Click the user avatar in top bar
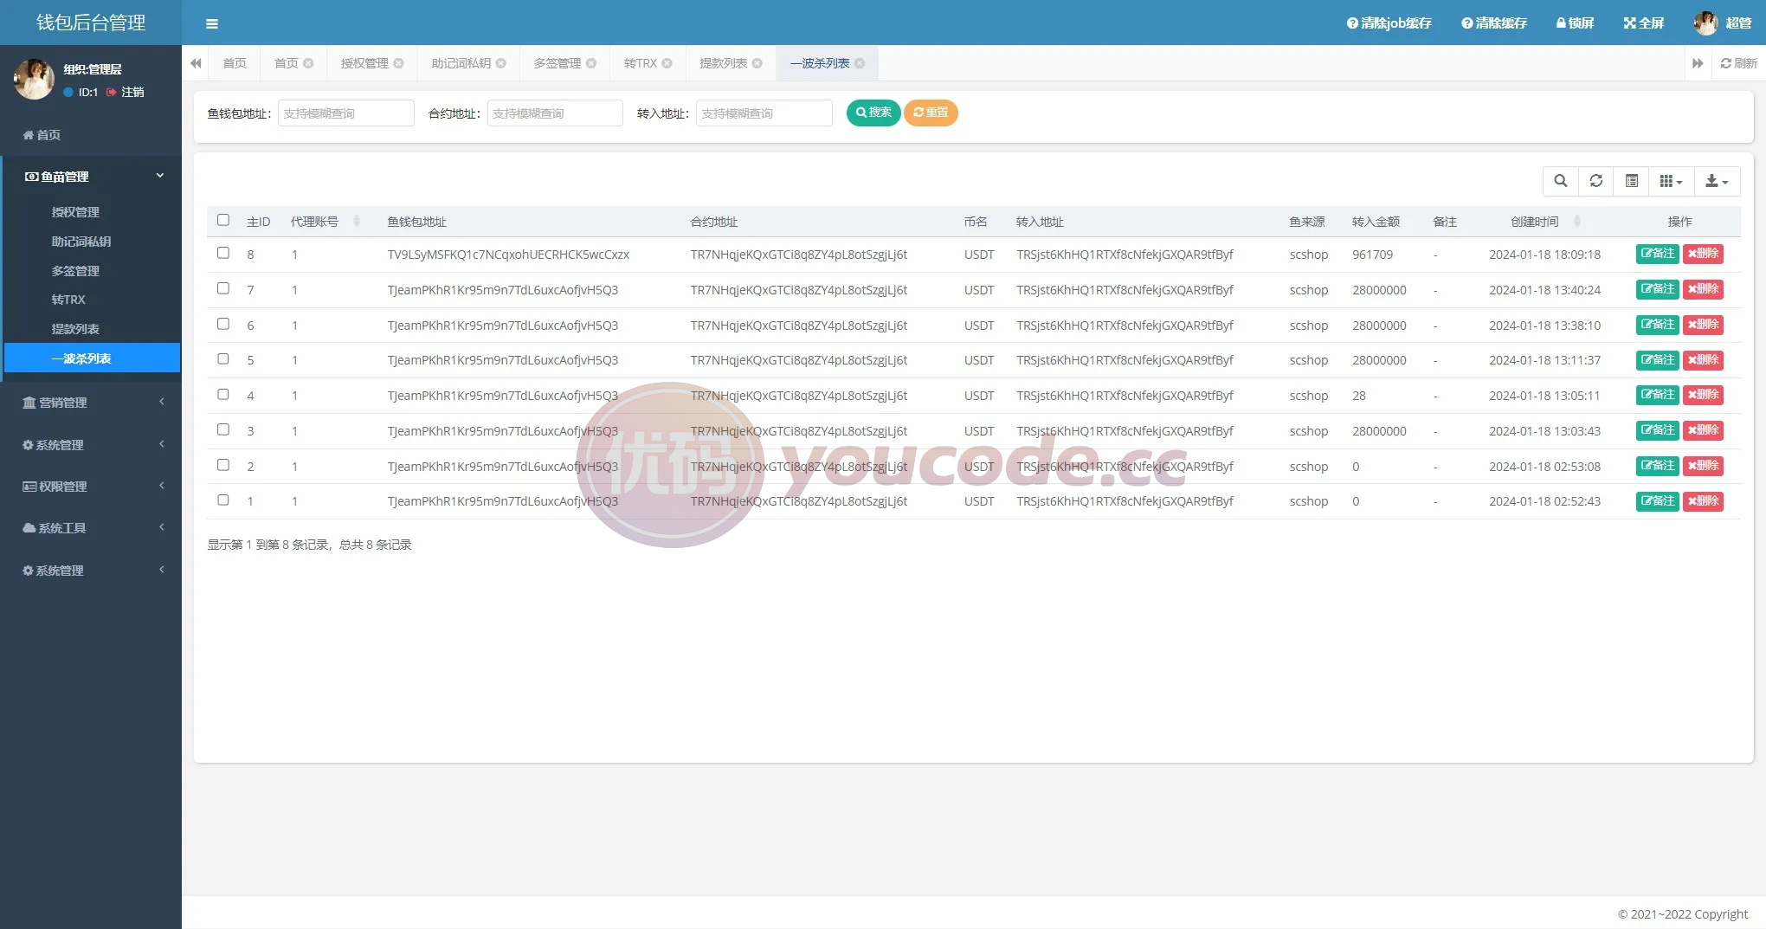The width and height of the screenshot is (1766, 929). (1705, 23)
